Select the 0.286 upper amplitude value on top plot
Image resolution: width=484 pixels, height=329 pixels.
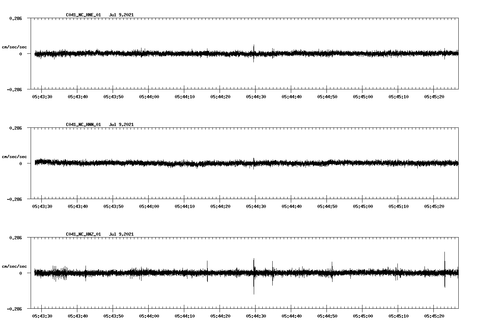point(16,18)
